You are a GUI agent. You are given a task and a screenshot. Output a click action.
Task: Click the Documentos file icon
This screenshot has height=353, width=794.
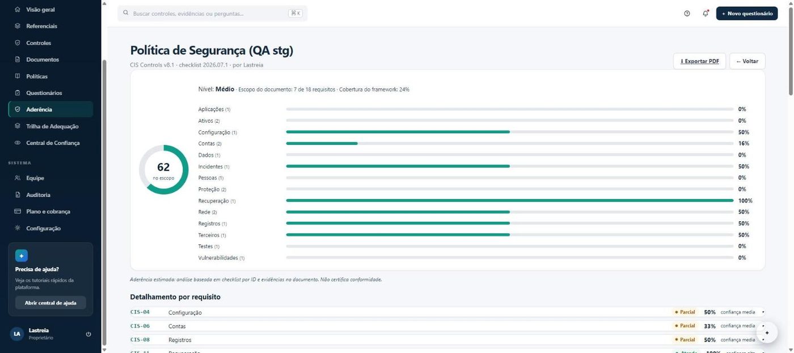18,59
